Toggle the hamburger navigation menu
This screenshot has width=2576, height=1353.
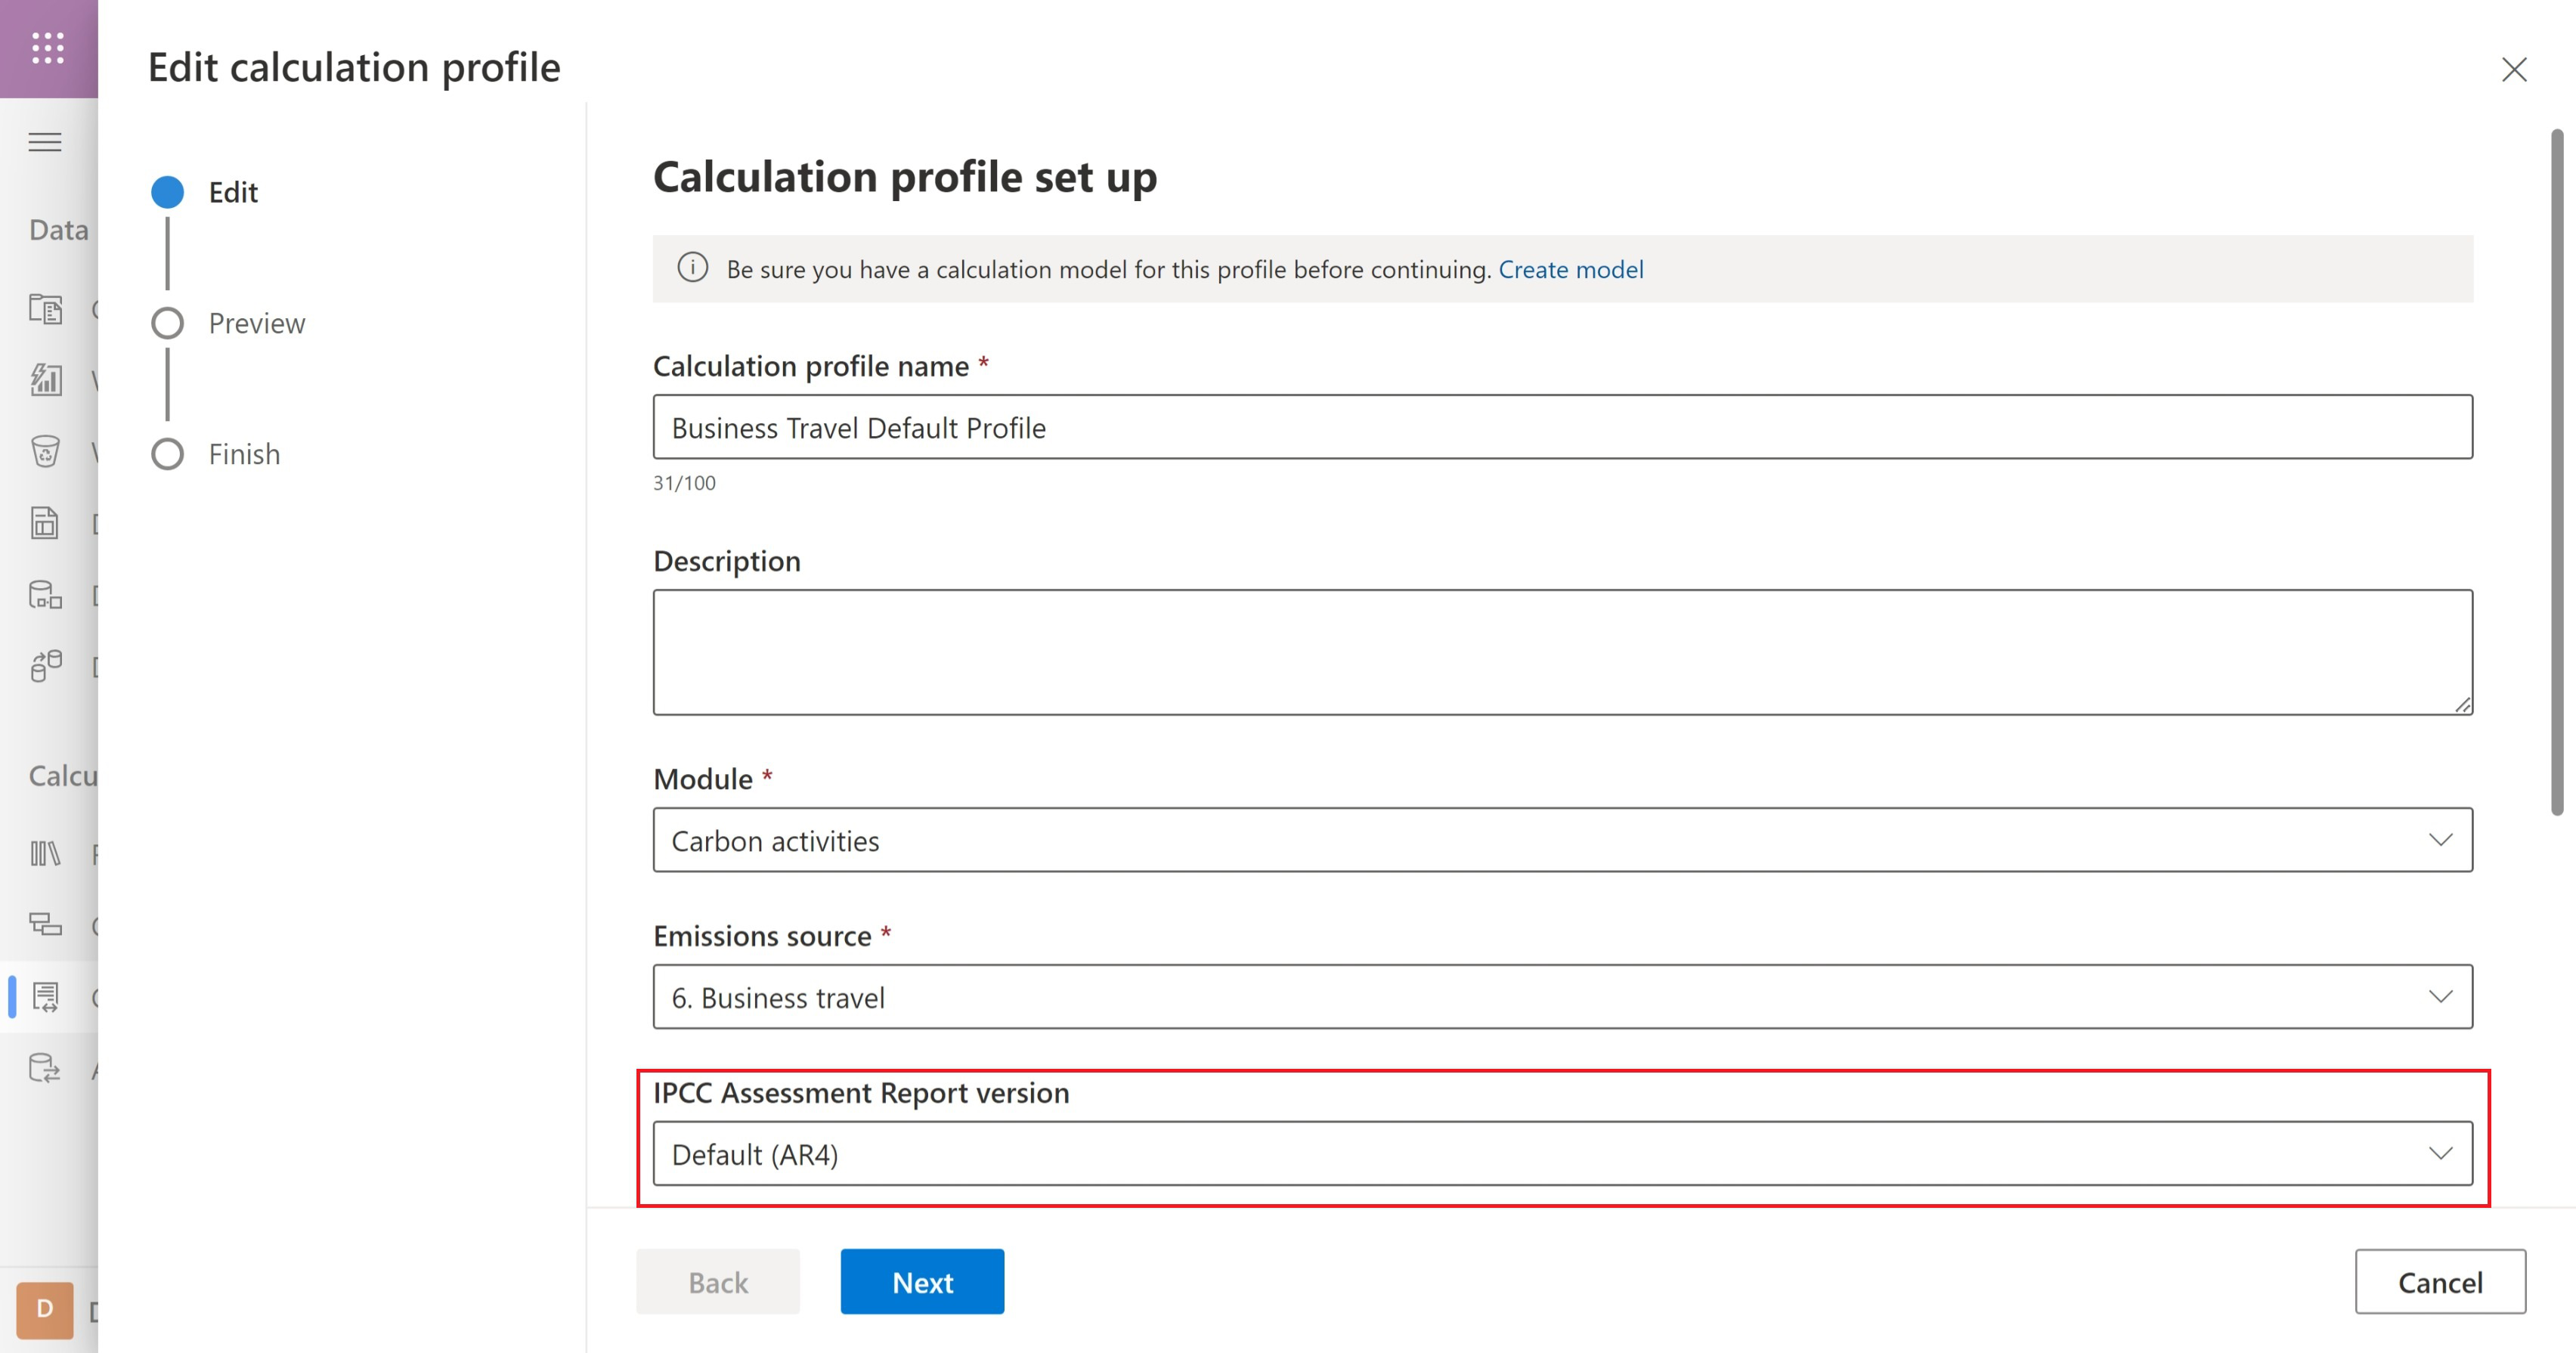(45, 142)
